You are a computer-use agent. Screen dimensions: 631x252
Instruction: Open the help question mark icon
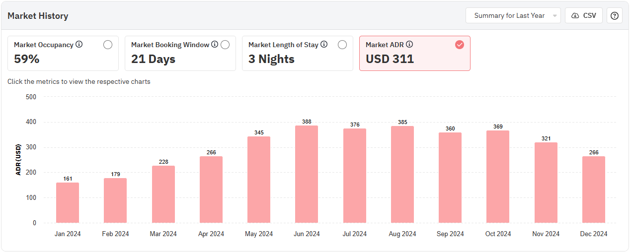coord(615,15)
